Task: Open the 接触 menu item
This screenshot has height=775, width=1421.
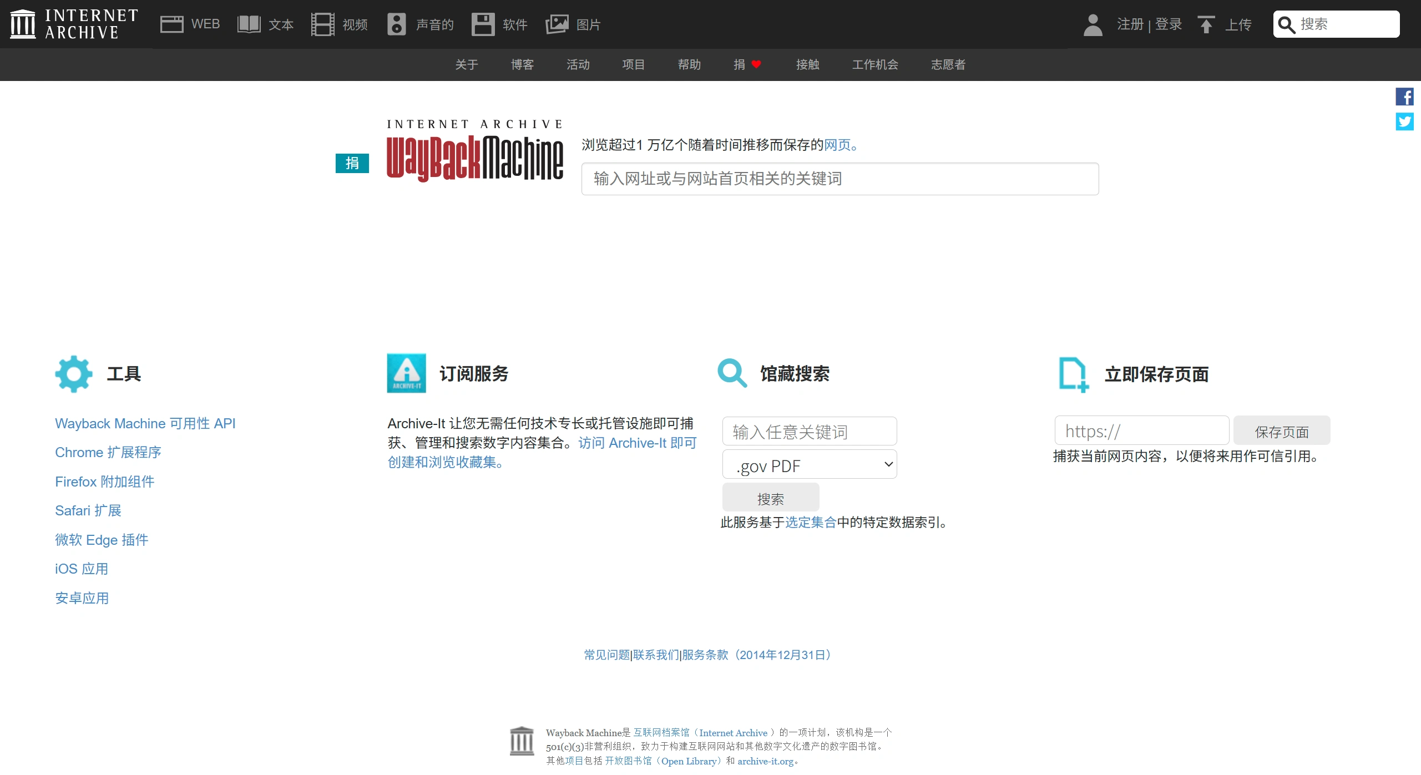Action: pyautogui.click(x=807, y=64)
